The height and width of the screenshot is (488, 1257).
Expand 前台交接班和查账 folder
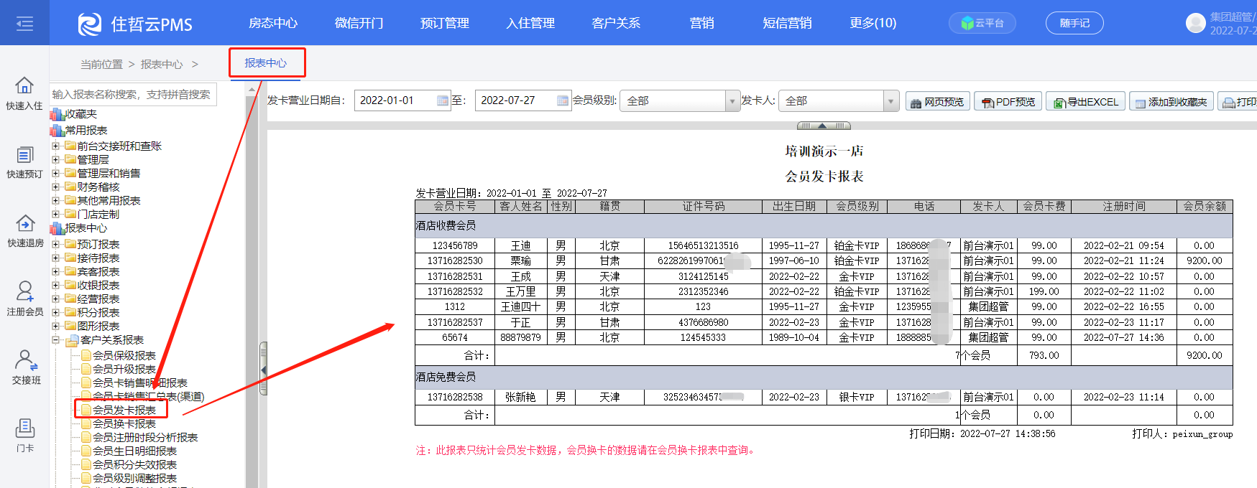(55, 146)
